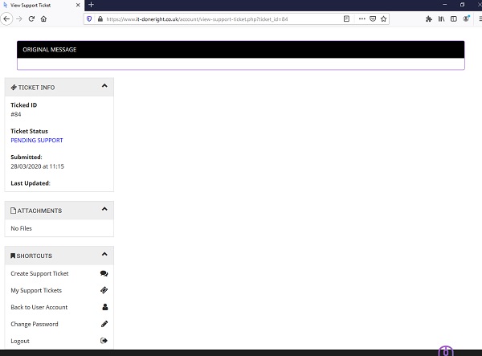Click the submitted date 28/03/2020 at 11:15
Screen dimensions: 482x356
[x=37, y=166]
